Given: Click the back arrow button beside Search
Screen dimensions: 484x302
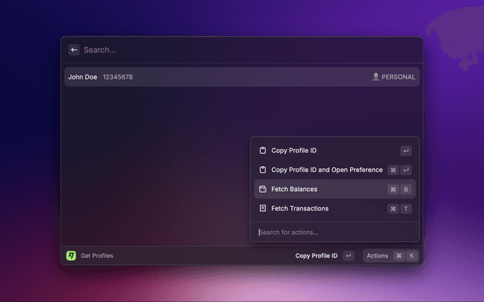Looking at the screenshot, I should (x=74, y=50).
